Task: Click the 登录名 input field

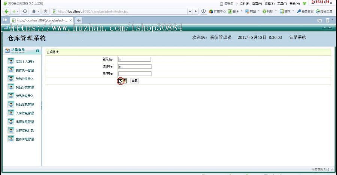Action: [x=134, y=59]
